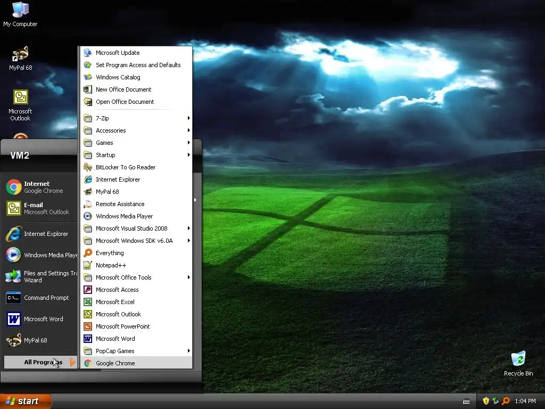Click the keyboard icon on taskbar
The width and height of the screenshot is (545, 409).
pos(466,402)
